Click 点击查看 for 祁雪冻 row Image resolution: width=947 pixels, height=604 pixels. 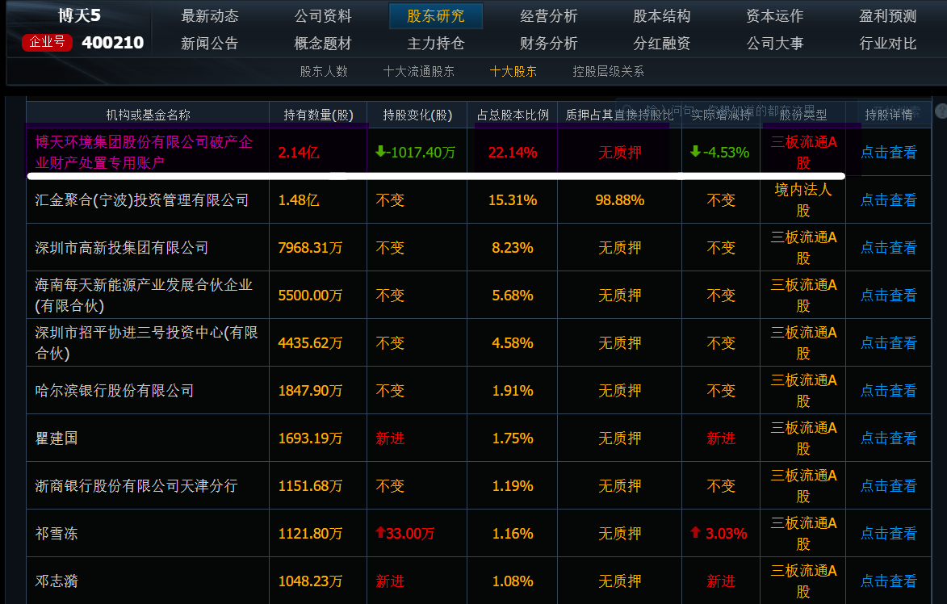[x=888, y=534]
